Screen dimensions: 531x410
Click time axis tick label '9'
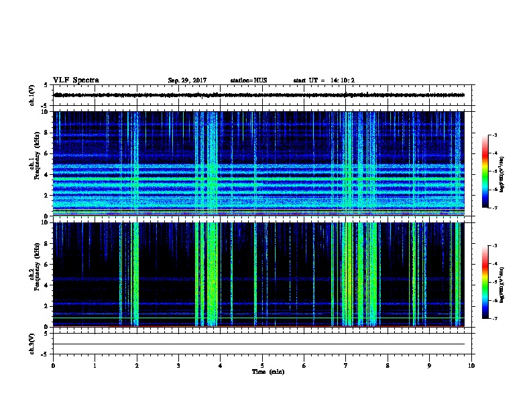pyautogui.click(x=429, y=366)
